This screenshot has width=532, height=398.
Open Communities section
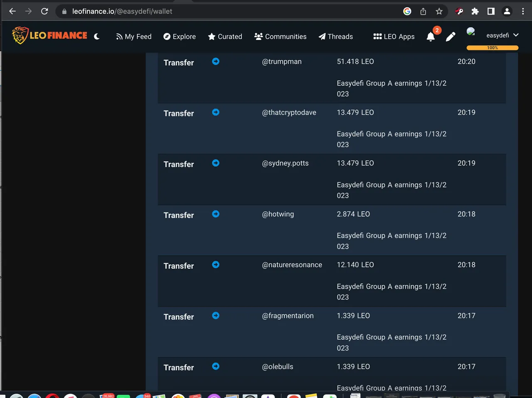click(x=281, y=37)
